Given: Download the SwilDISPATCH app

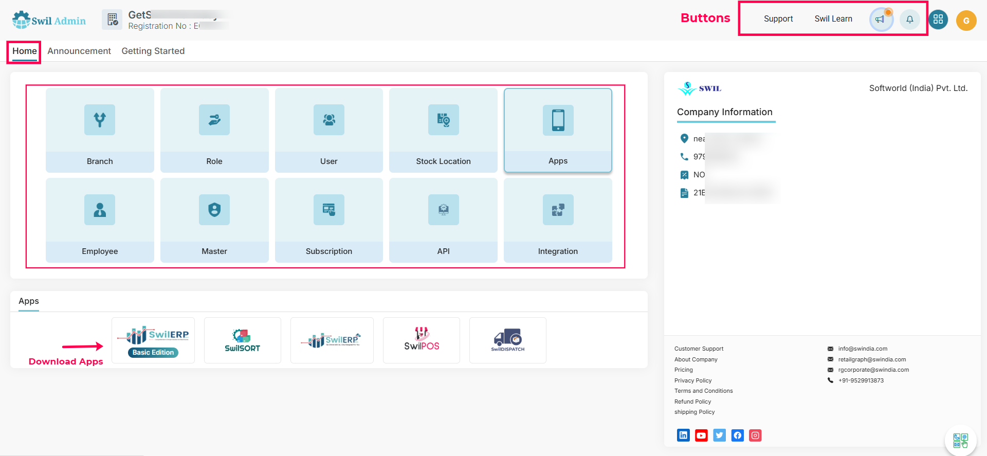Looking at the screenshot, I should coord(508,340).
